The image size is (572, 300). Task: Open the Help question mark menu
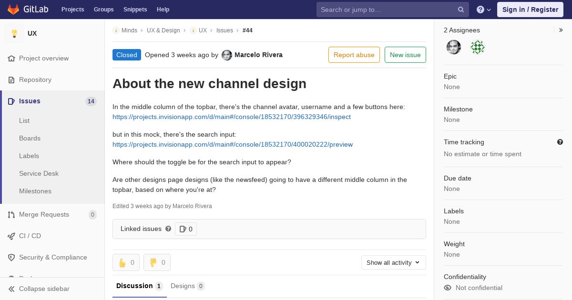point(484,10)
